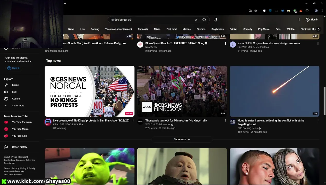Screen dimensions: 326x185
Task: Click the install app icon in address bar
Action: pyautogui.click(x=250, y=11)
